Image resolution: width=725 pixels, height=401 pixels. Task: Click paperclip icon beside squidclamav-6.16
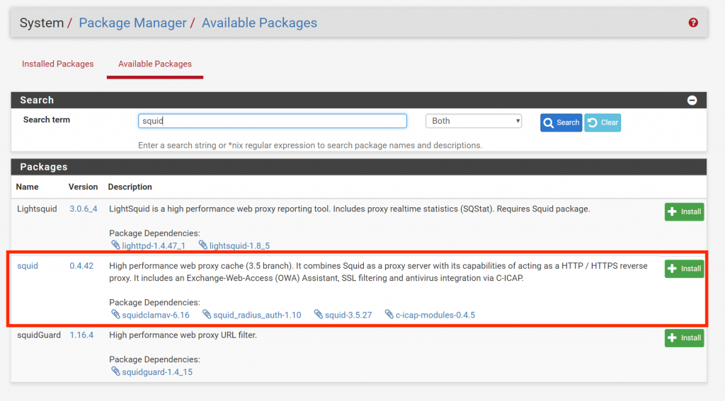[115, 315]
